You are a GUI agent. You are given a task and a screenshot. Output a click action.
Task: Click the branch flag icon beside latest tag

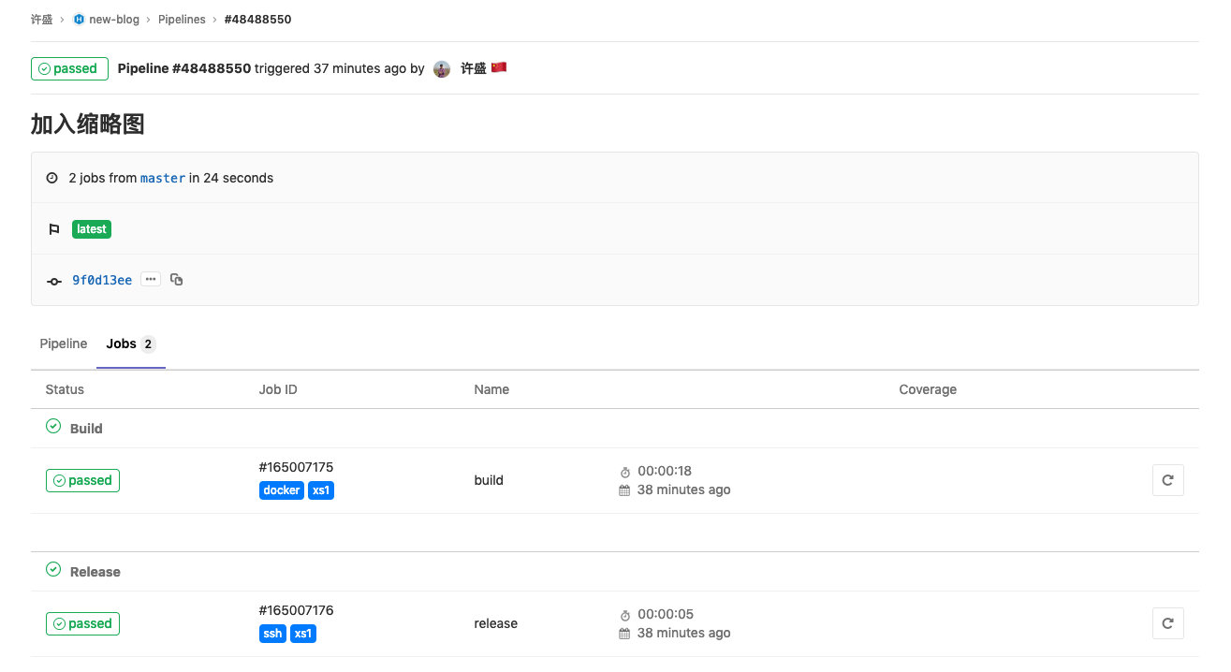54,228
